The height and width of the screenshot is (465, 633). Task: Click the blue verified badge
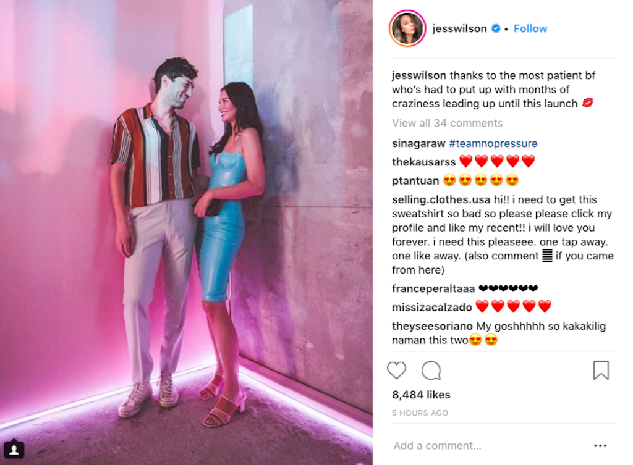coord(496,28)
